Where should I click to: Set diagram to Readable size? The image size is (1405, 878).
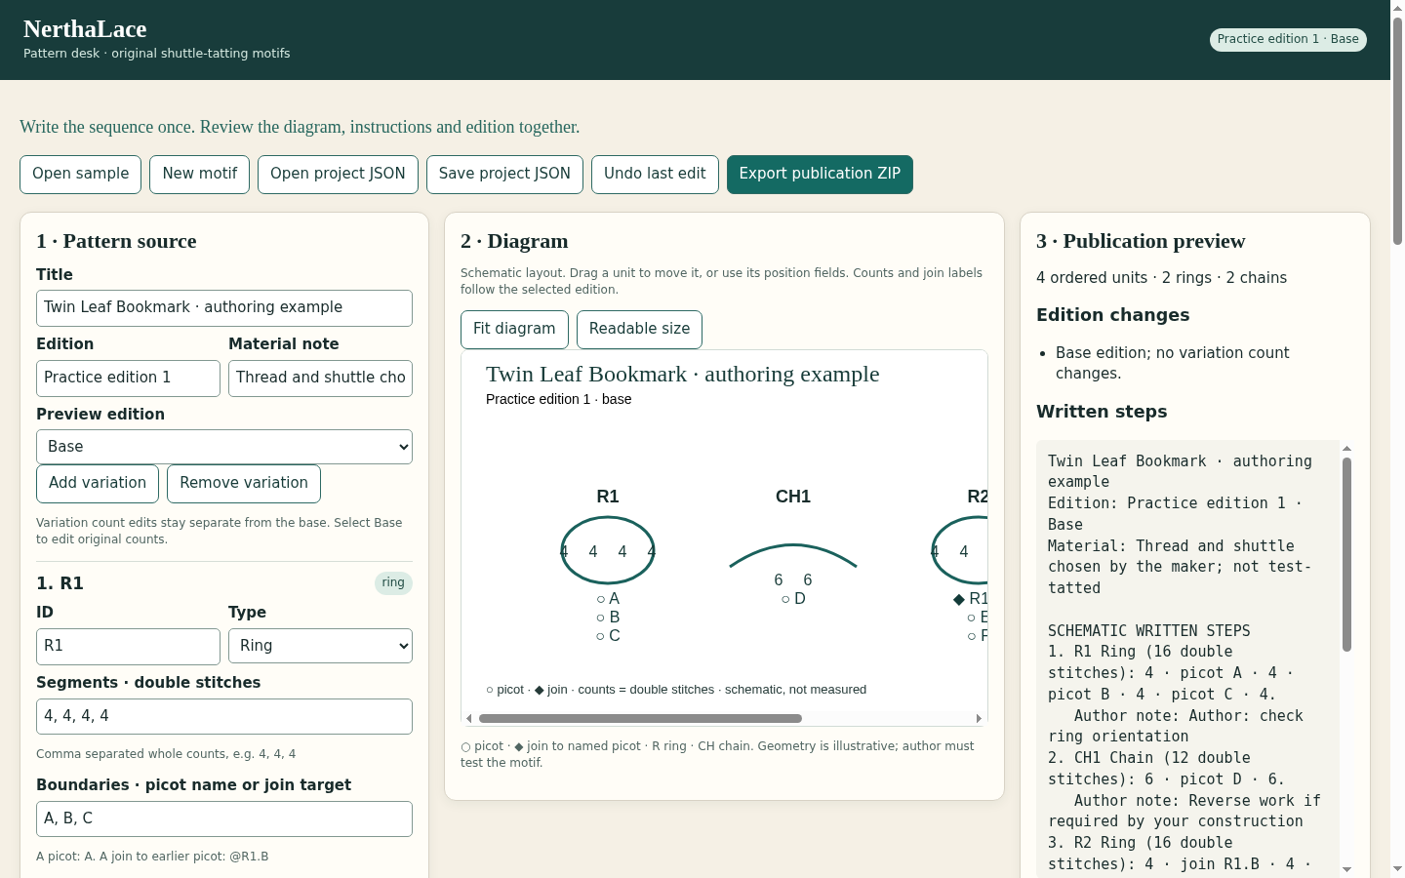click(639, 330)
